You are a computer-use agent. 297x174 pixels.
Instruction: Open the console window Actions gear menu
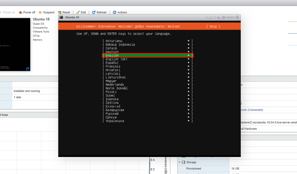pos(228,17)
